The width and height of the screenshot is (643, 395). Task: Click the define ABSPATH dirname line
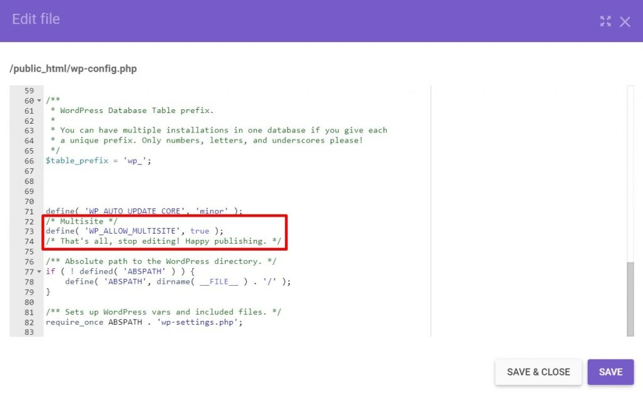point(178,282)
